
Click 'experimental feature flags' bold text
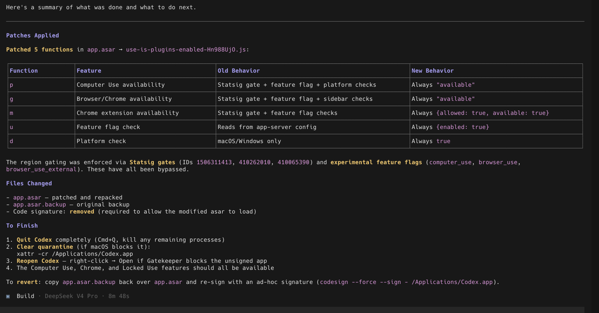(x=376, y=162)
